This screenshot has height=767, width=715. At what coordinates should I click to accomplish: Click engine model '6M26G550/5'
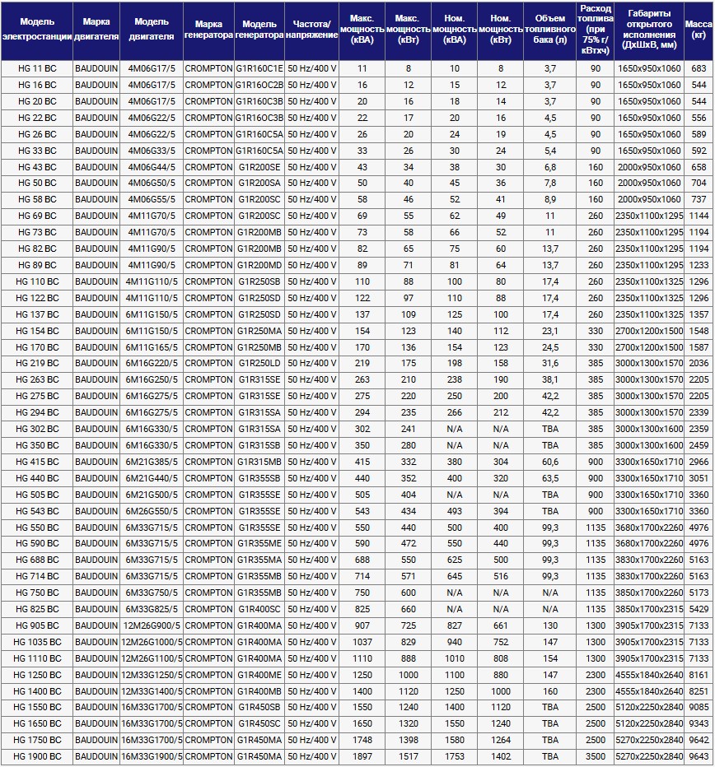pyautogui.click(x=152, y=511)
